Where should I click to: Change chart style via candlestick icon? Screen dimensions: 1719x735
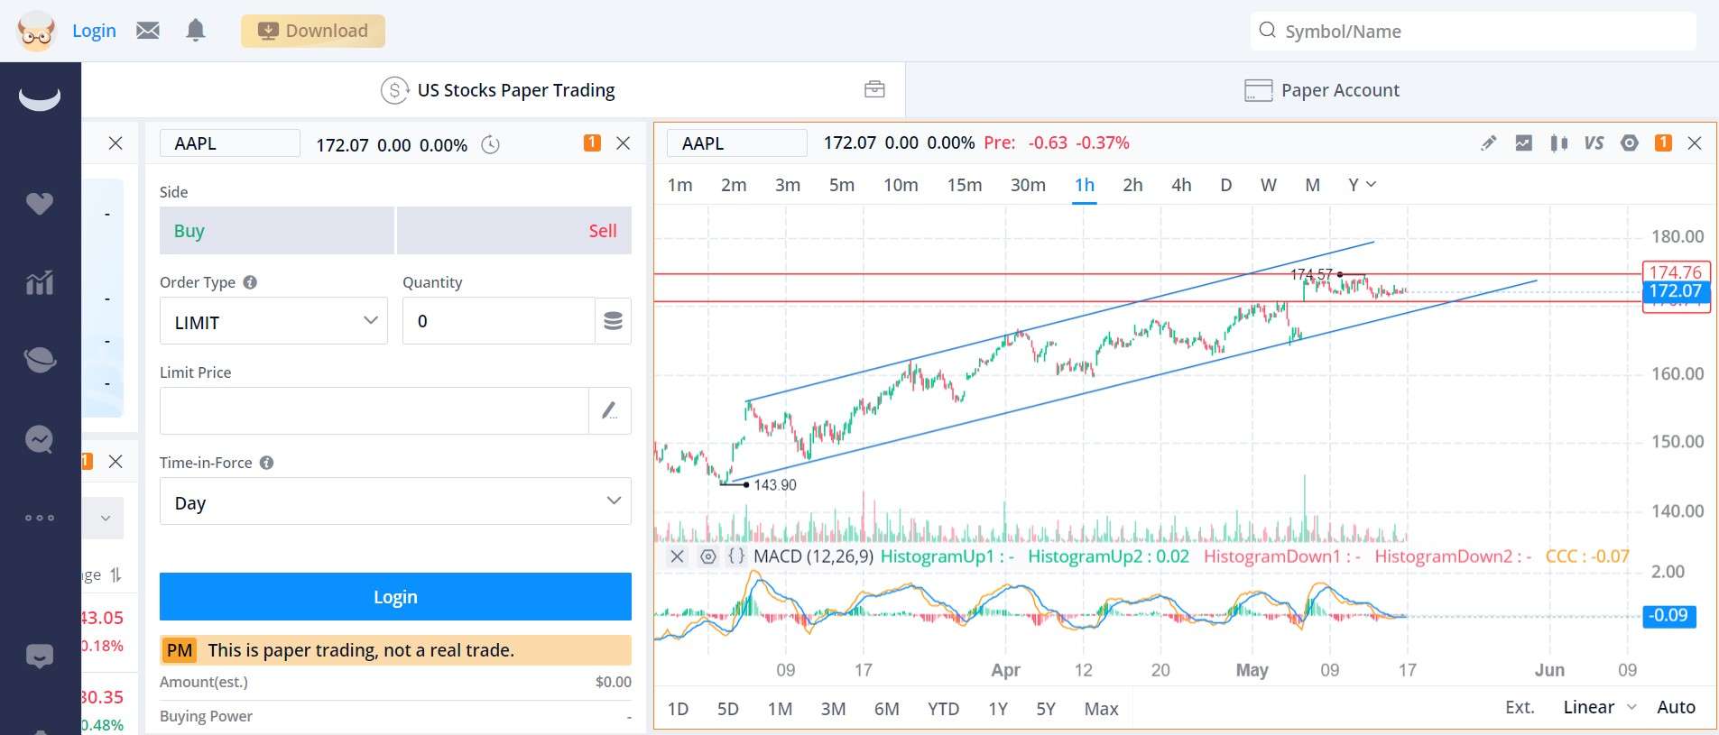coord(1558,142)
